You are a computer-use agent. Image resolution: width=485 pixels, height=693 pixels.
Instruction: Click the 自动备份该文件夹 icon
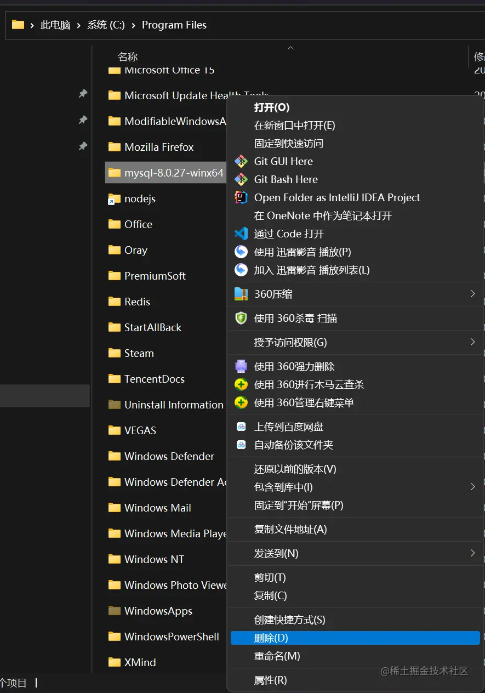pyautogui.click(x=241, y=445)
